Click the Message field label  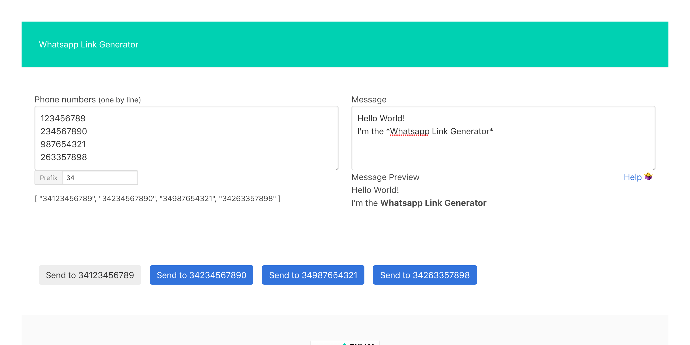pos(369,99)
